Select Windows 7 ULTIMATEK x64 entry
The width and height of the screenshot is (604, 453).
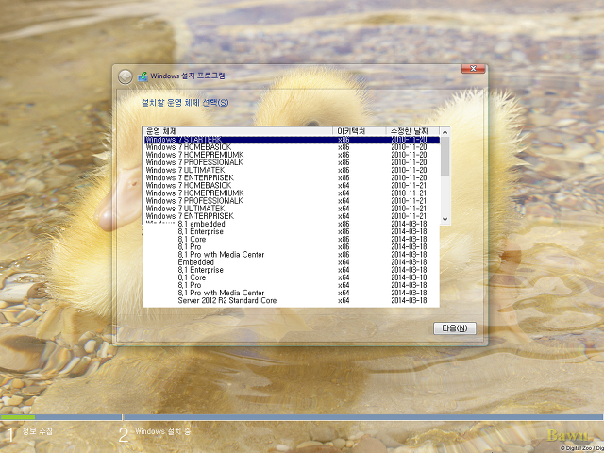click(x=292, y=209)
